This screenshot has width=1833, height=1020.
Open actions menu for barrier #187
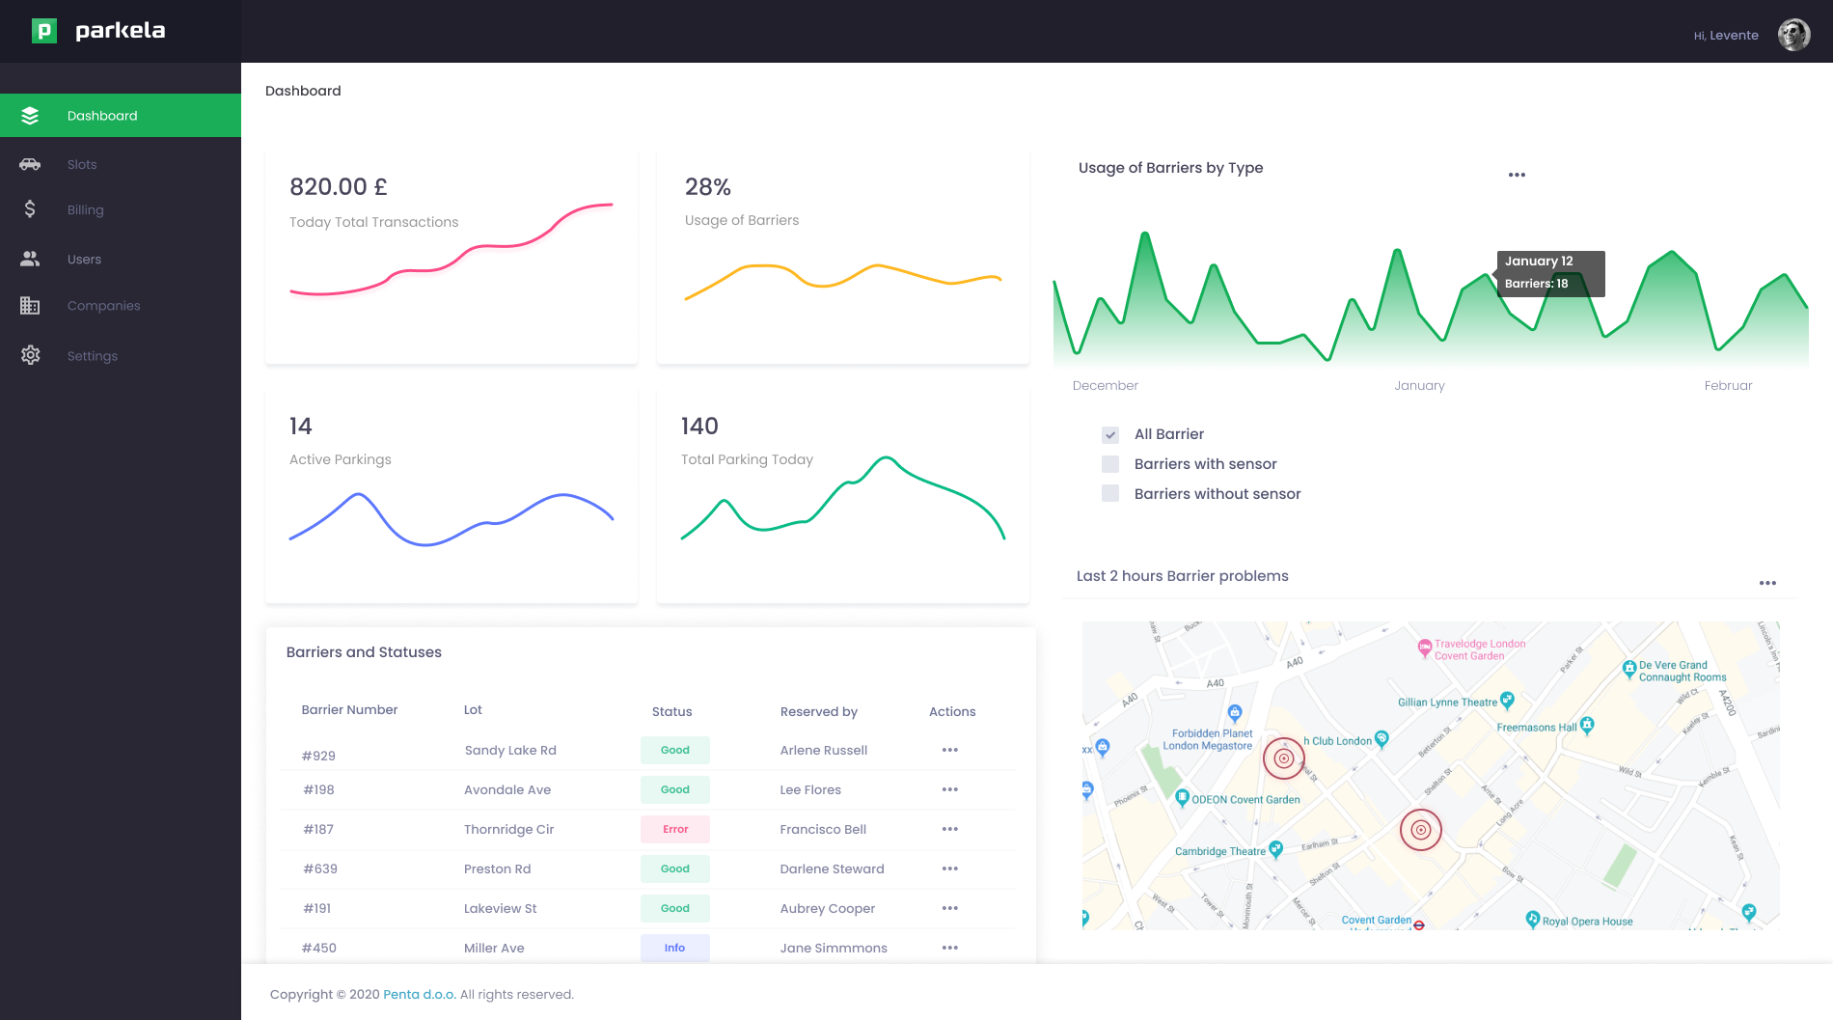[950, 829]
